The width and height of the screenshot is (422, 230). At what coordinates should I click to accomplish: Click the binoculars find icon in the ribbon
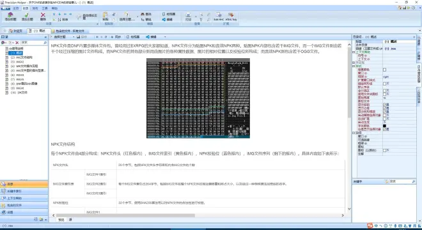(x=143, y=13)
